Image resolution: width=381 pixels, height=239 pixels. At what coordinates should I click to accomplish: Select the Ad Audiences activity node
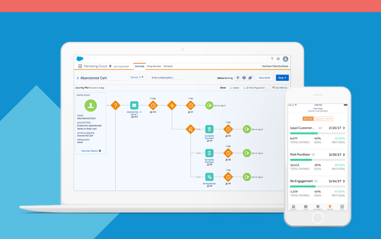tap(209, 177)
